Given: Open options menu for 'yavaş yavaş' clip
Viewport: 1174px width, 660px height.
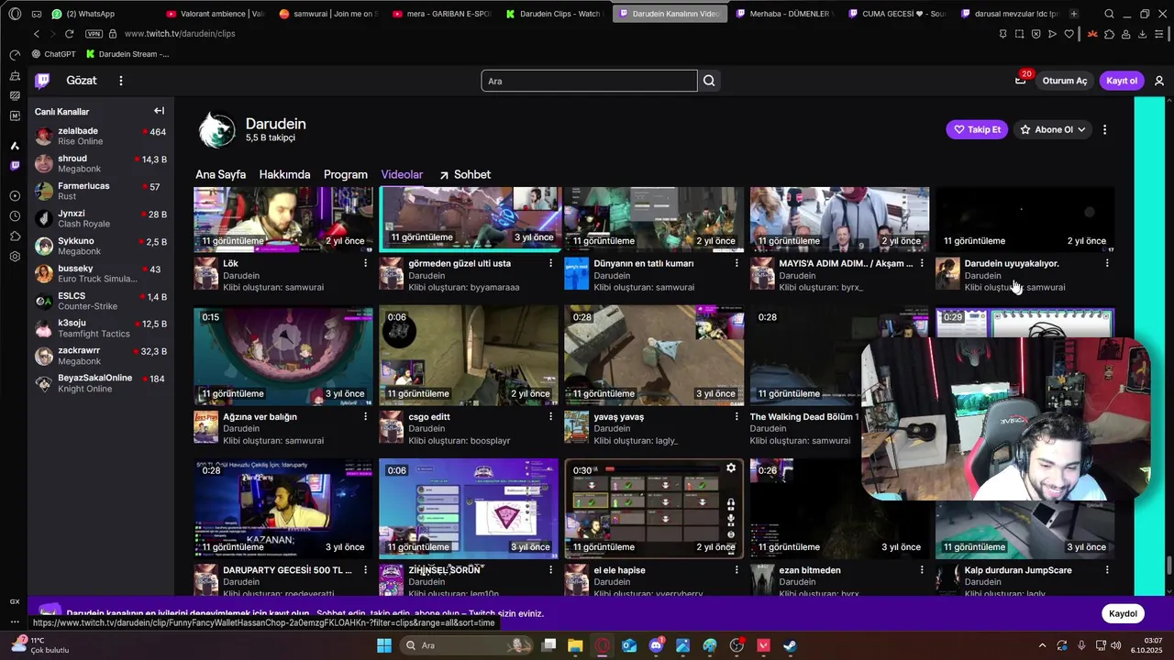Looking at the screenshot, I should (736, 416).
